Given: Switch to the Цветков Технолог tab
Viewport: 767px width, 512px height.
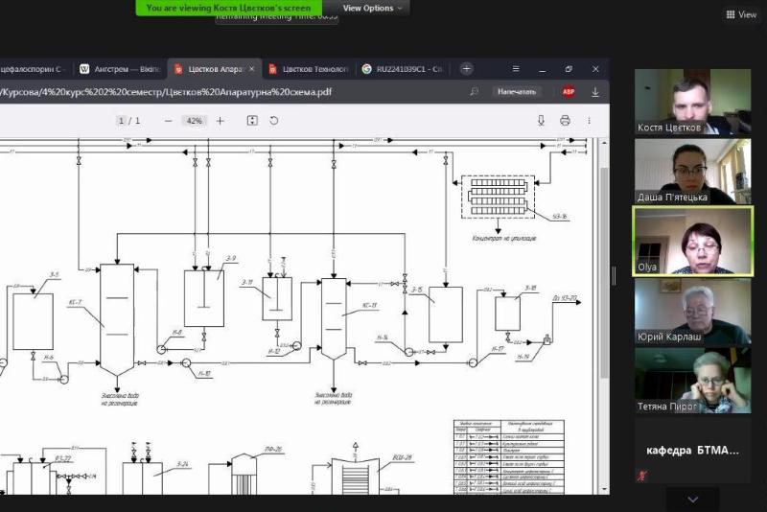Looking at the screenshot, I should (306, 69).
